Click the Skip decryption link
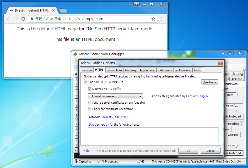248x168 pixels. 99,125
